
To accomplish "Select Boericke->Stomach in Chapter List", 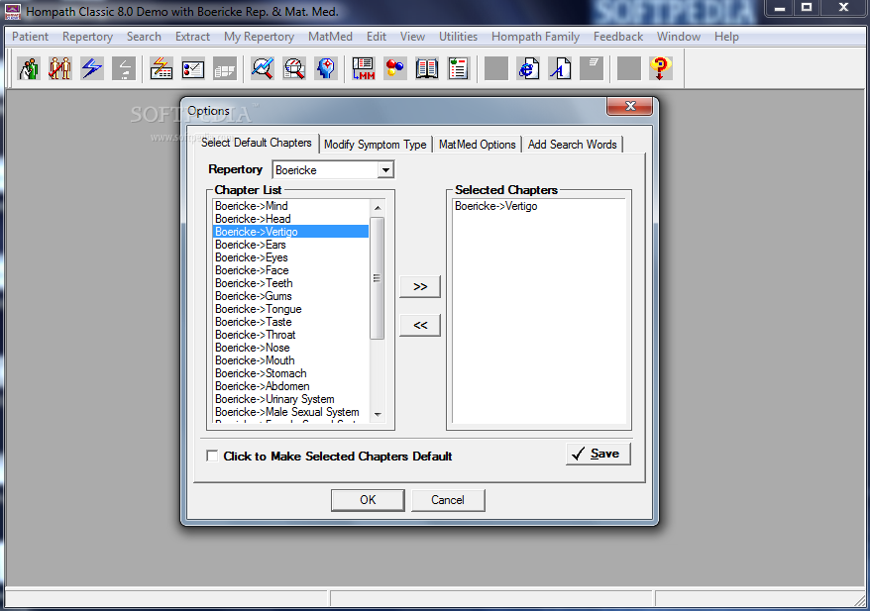I will pyautogui.click(x=290, y=373).
